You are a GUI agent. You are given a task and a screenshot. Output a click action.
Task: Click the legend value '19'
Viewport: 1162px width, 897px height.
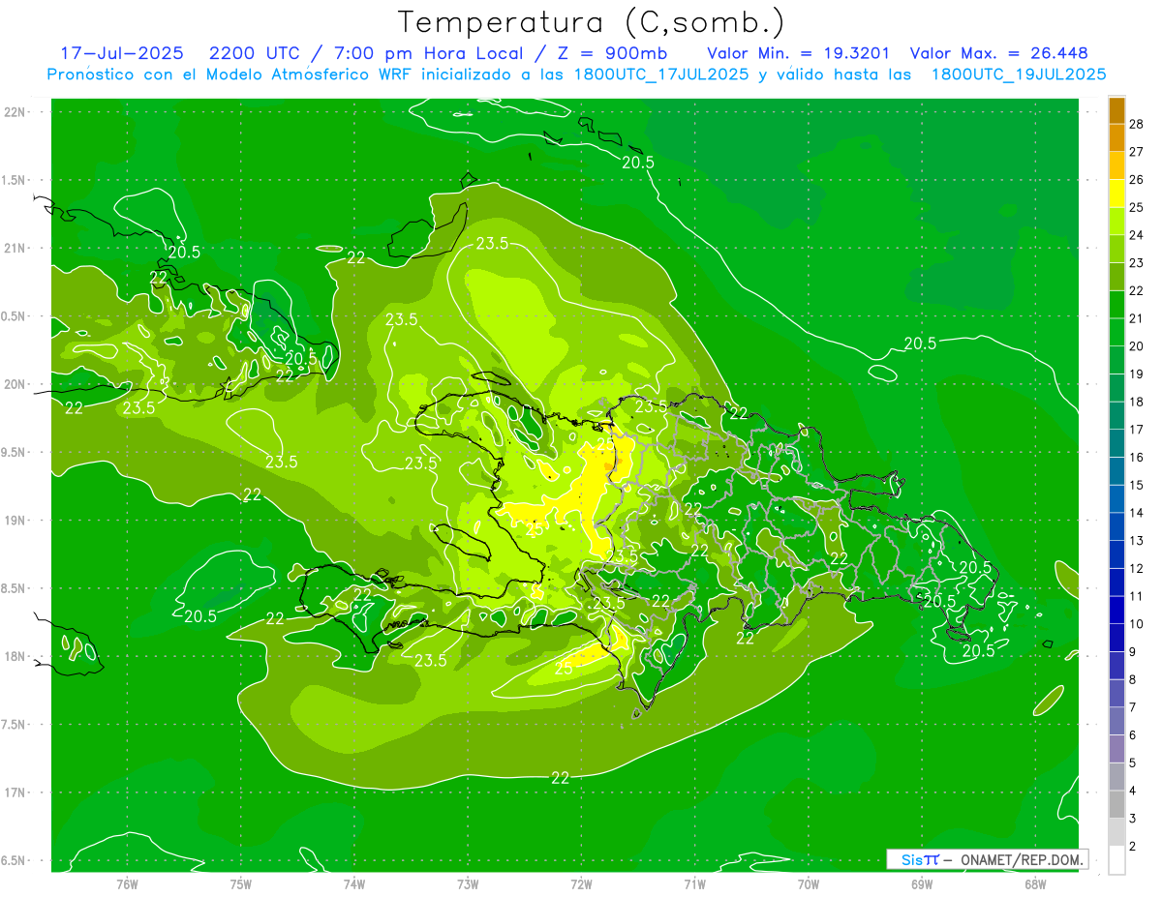(x=1137, y=374)
